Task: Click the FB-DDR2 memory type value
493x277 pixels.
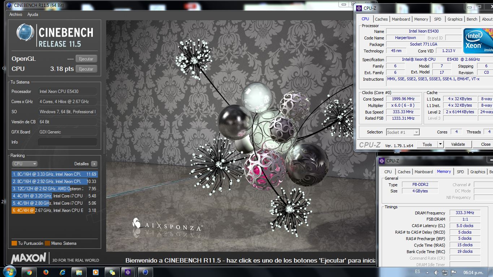Action: click(420, 184)
